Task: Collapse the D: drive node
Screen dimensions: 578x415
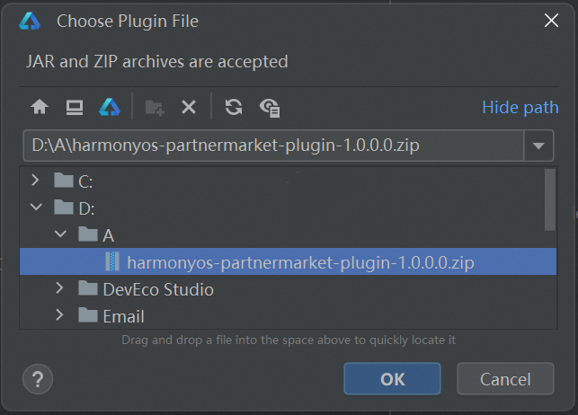Action: point(36,207)
